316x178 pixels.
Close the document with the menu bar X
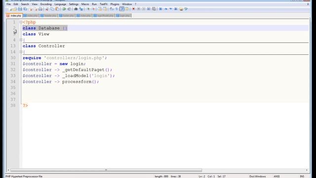[x=308, y=4]
